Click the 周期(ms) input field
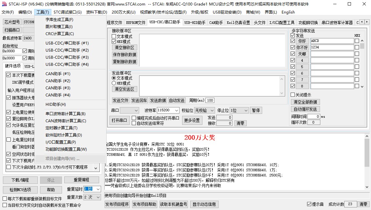 click(210, 100)
